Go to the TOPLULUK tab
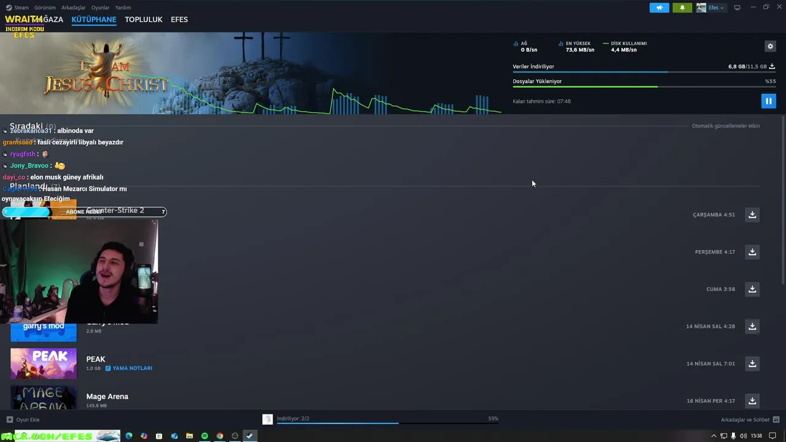This screenshot has width=786, height=442. (x=144, y=20)
